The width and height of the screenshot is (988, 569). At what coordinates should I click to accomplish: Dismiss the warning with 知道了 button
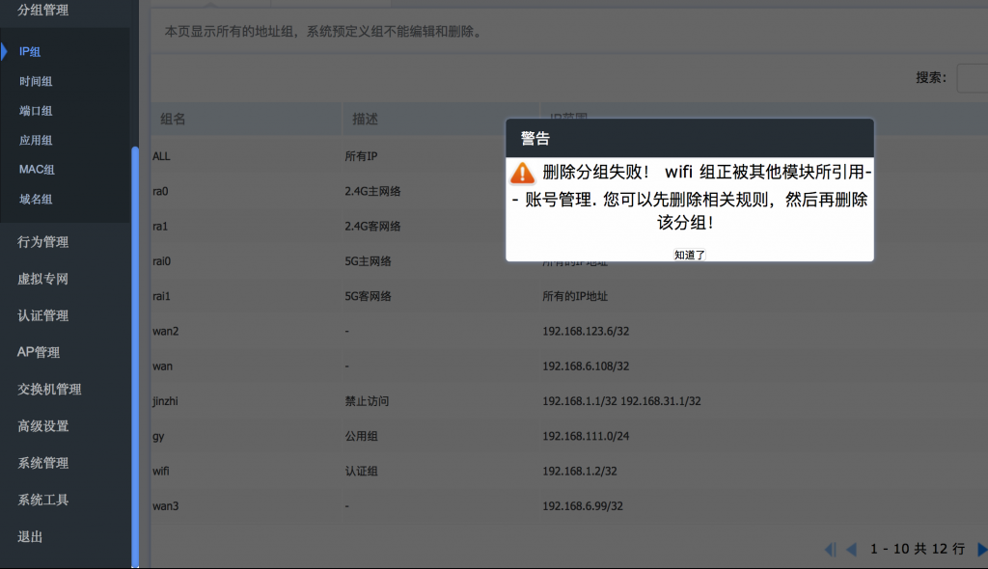[689, 255]
